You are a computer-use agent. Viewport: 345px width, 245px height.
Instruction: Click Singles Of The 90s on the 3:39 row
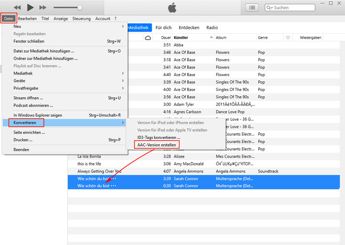coord(232,82)
